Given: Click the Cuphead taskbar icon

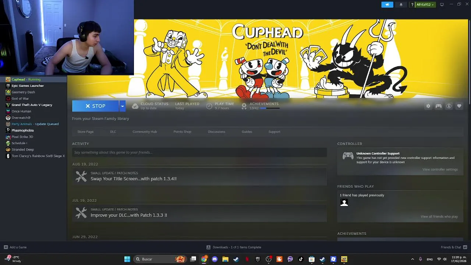Looking at the screenshot, I should [344, 259].
